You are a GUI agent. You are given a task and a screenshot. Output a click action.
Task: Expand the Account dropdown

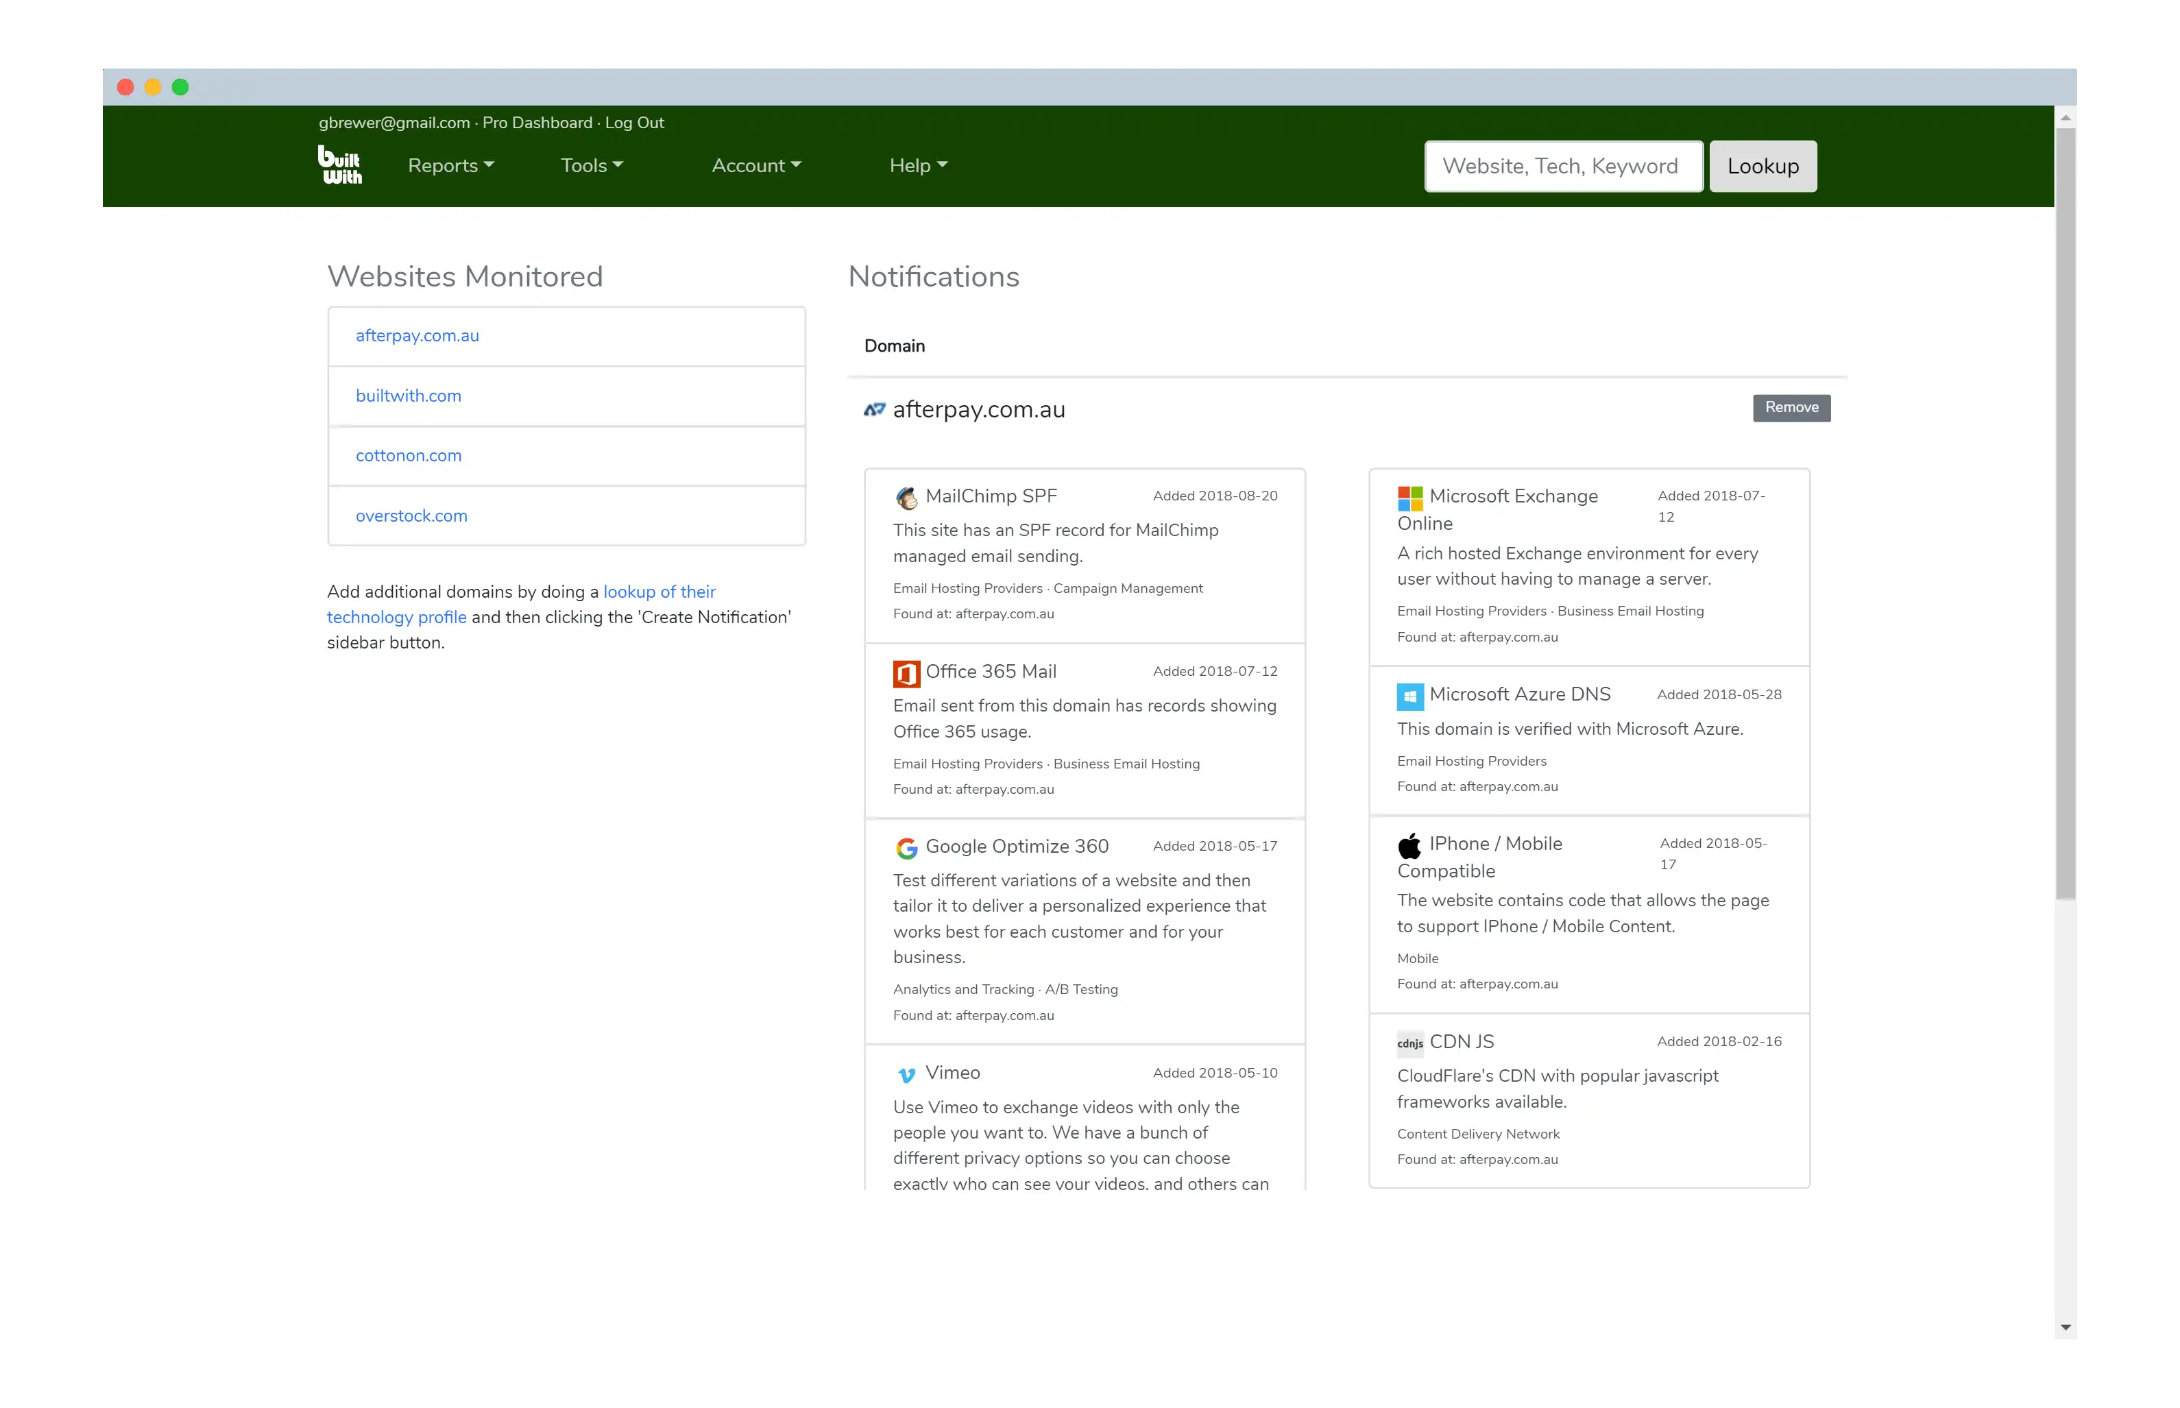[x=756, y=165]
